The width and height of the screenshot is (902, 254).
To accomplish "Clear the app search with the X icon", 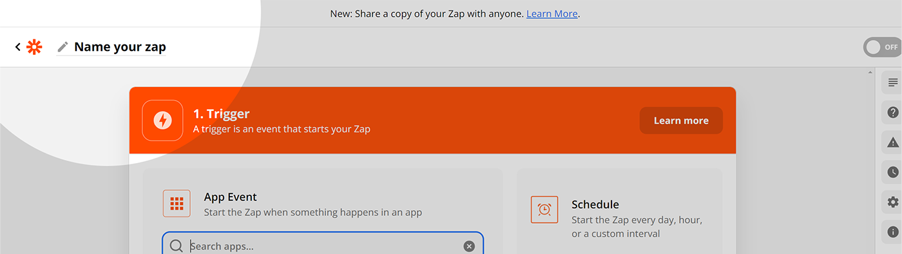I will pos(469,246).
